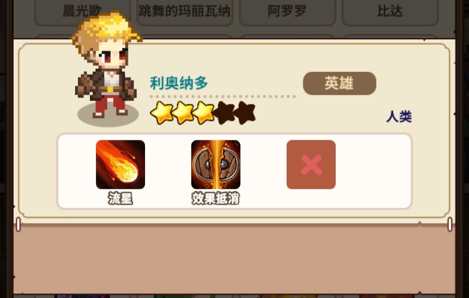This screenshot has height=298, width=469.
Task: Open the 效果抵消 broken shield skill
Action: [216, 165]
